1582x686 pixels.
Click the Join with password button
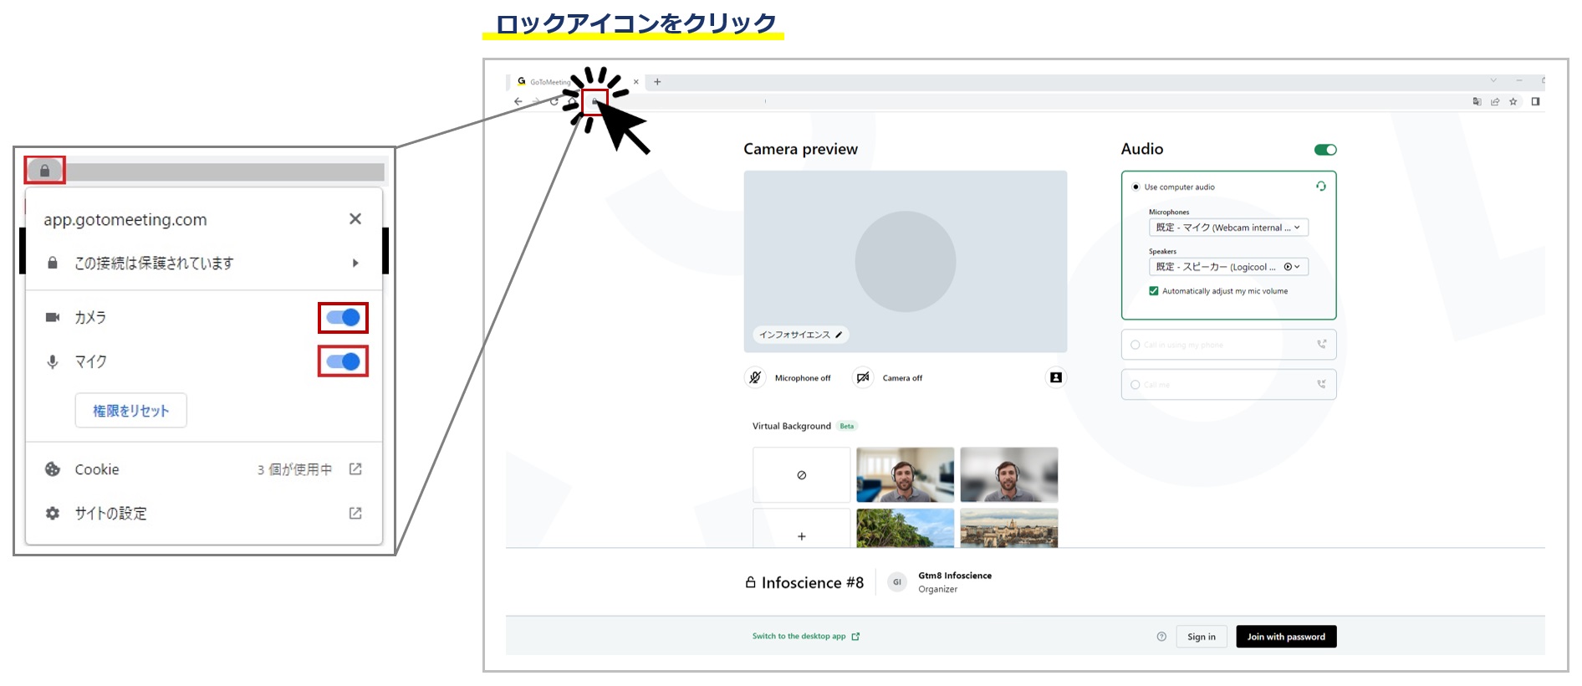pos(1286,637)
